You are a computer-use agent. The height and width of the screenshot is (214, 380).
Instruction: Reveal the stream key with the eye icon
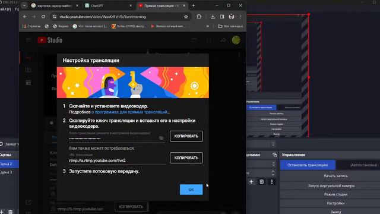coord(161,138)
